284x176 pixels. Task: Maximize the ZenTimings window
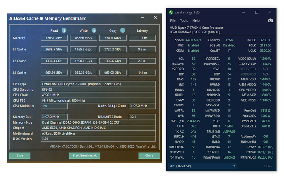click(256, 12)
